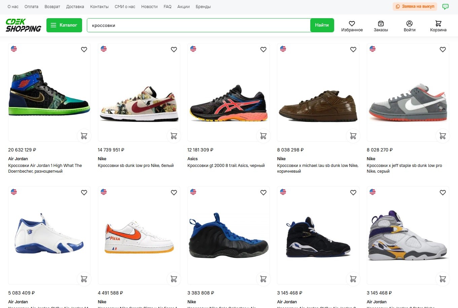Add Asics gt 2000 8 trail to cart
The width and height of the screenshot is (458, 308).
pyautogui.click(x=263, y=136)
